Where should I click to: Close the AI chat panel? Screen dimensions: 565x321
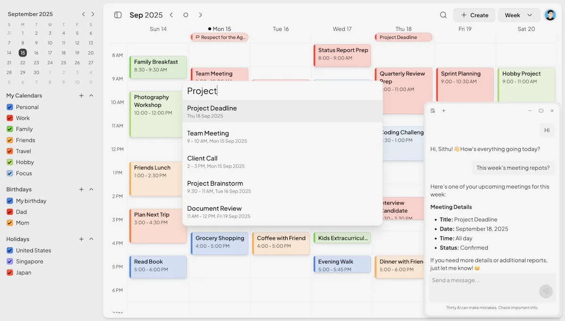[x=552, y=111]
